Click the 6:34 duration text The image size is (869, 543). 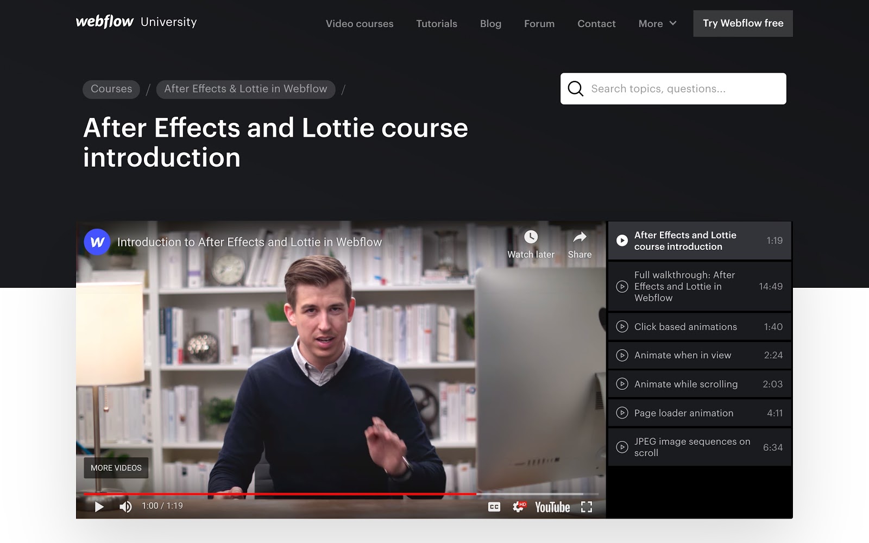(x=773, y=447)
